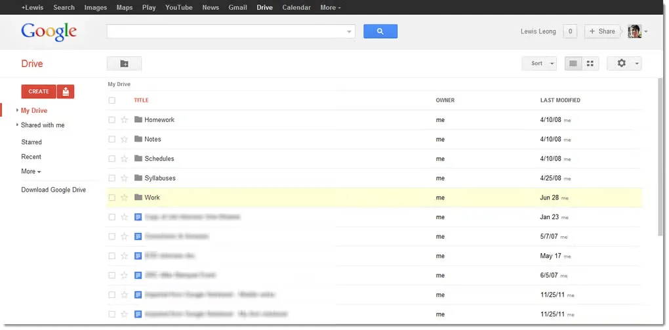Click the notifications count box showing 0
Viewport: 669px width, 330px height.
tap(570, 31)
